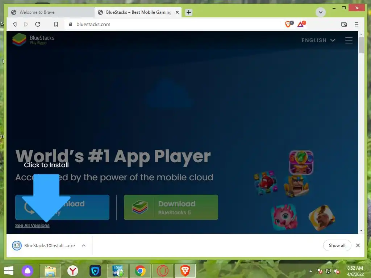Click the network tray icon
The width and height of the screenshot is (371, 278).
point(328,271)
